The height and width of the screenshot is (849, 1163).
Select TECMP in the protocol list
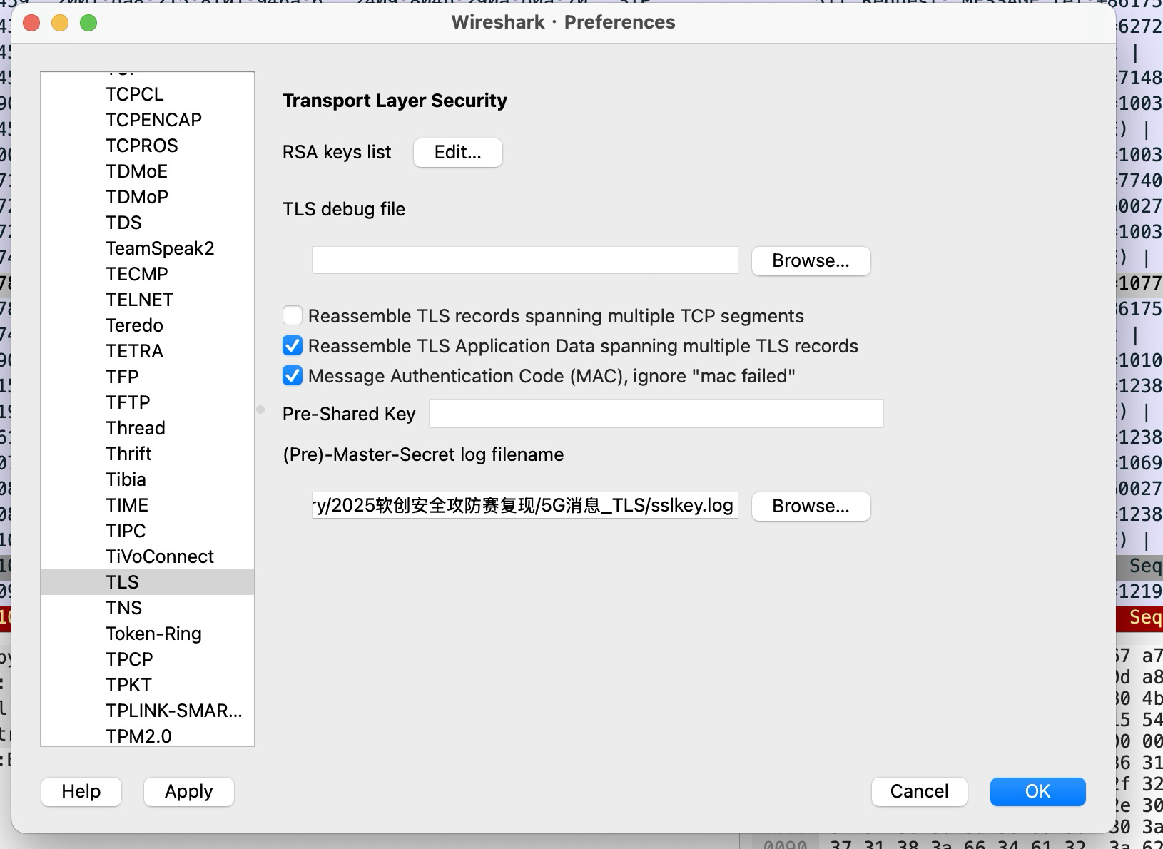(147, 274)
